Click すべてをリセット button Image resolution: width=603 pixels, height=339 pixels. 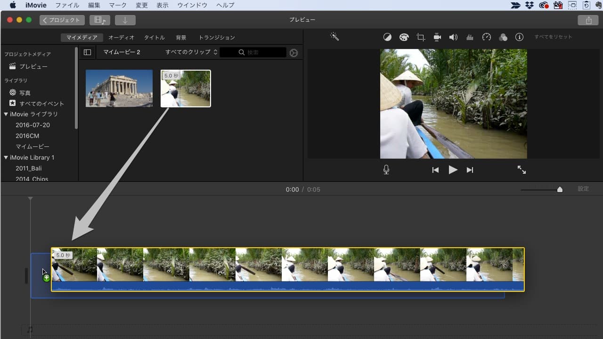tap(553, 37)
